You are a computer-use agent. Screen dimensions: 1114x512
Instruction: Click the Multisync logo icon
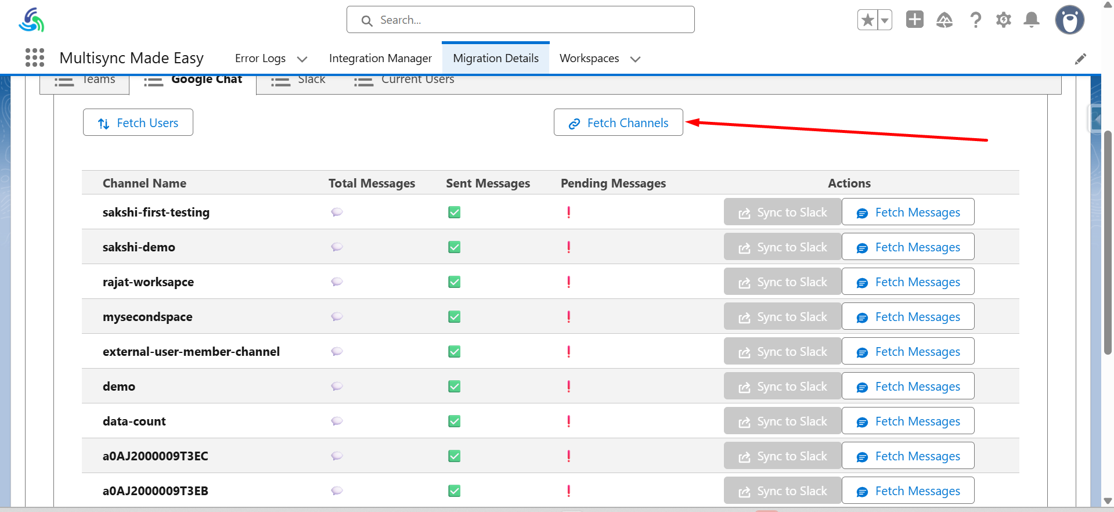point(31,20)
